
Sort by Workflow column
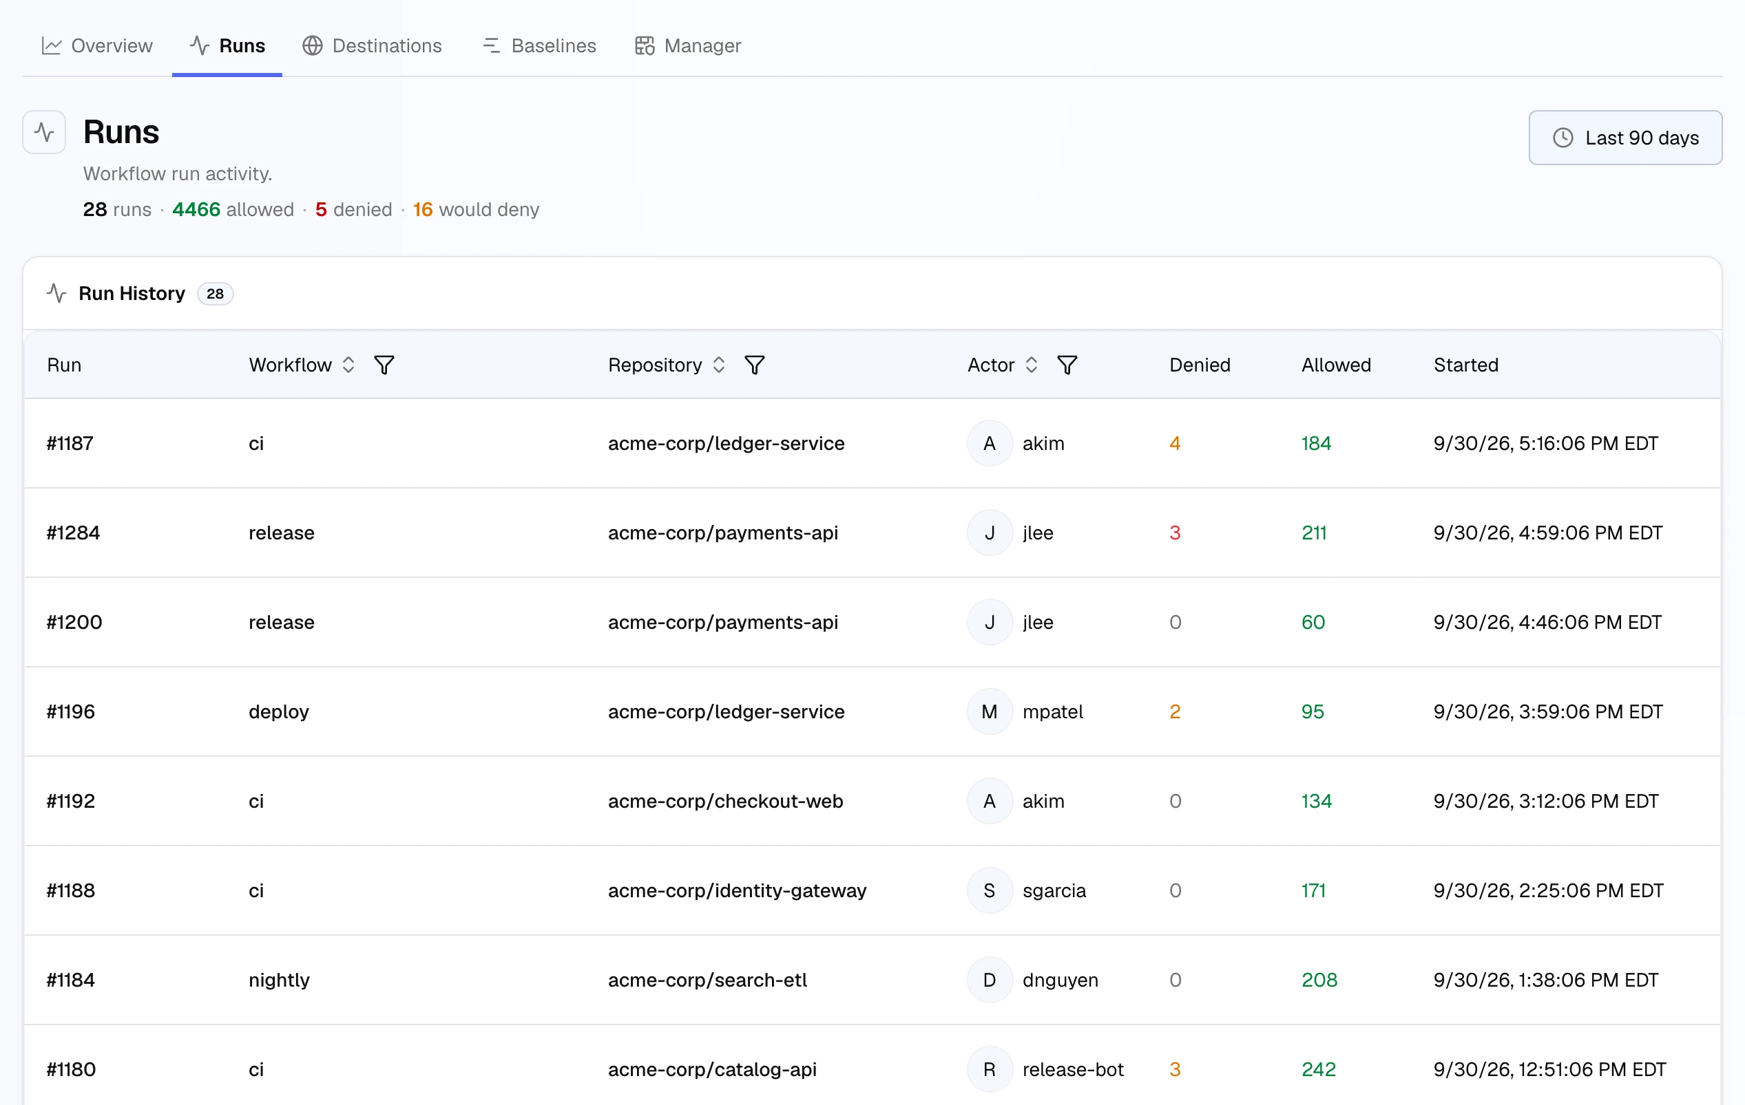pos(348,365)
